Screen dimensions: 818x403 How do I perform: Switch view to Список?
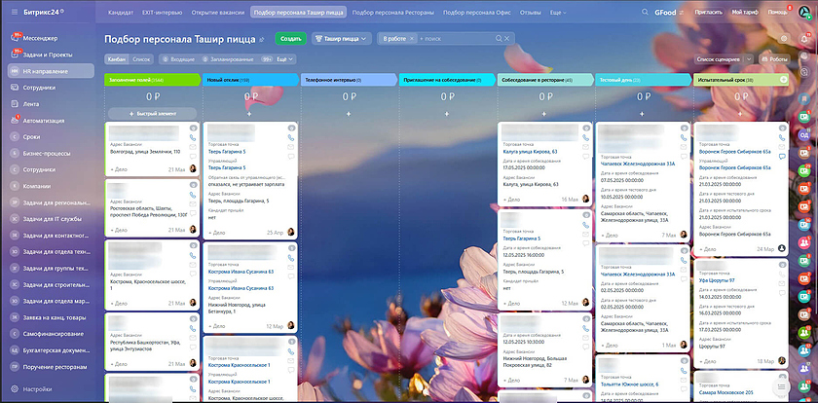click(140, 59)
